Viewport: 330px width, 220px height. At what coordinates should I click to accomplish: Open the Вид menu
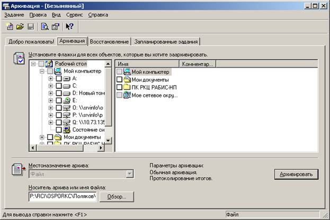(56, 15)
